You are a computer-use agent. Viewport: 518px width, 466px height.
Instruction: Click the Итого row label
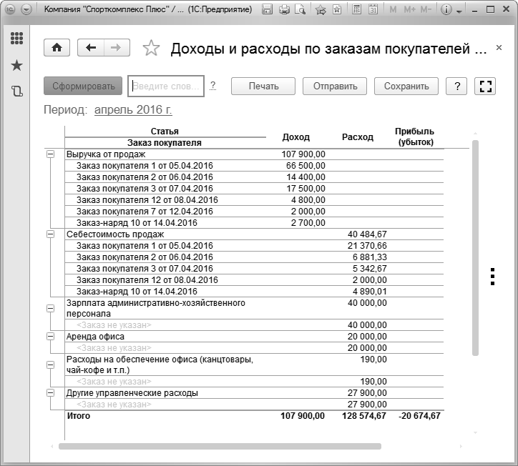pos(78,415)
